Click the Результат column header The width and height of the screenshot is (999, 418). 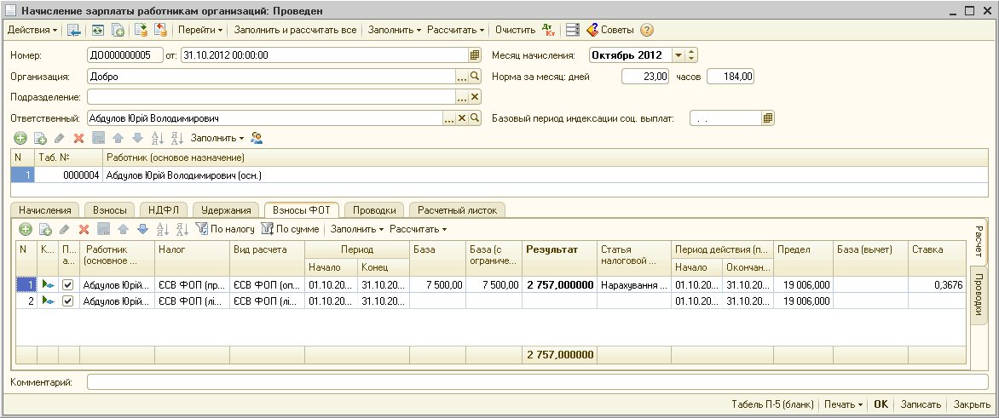pos(559,258)
